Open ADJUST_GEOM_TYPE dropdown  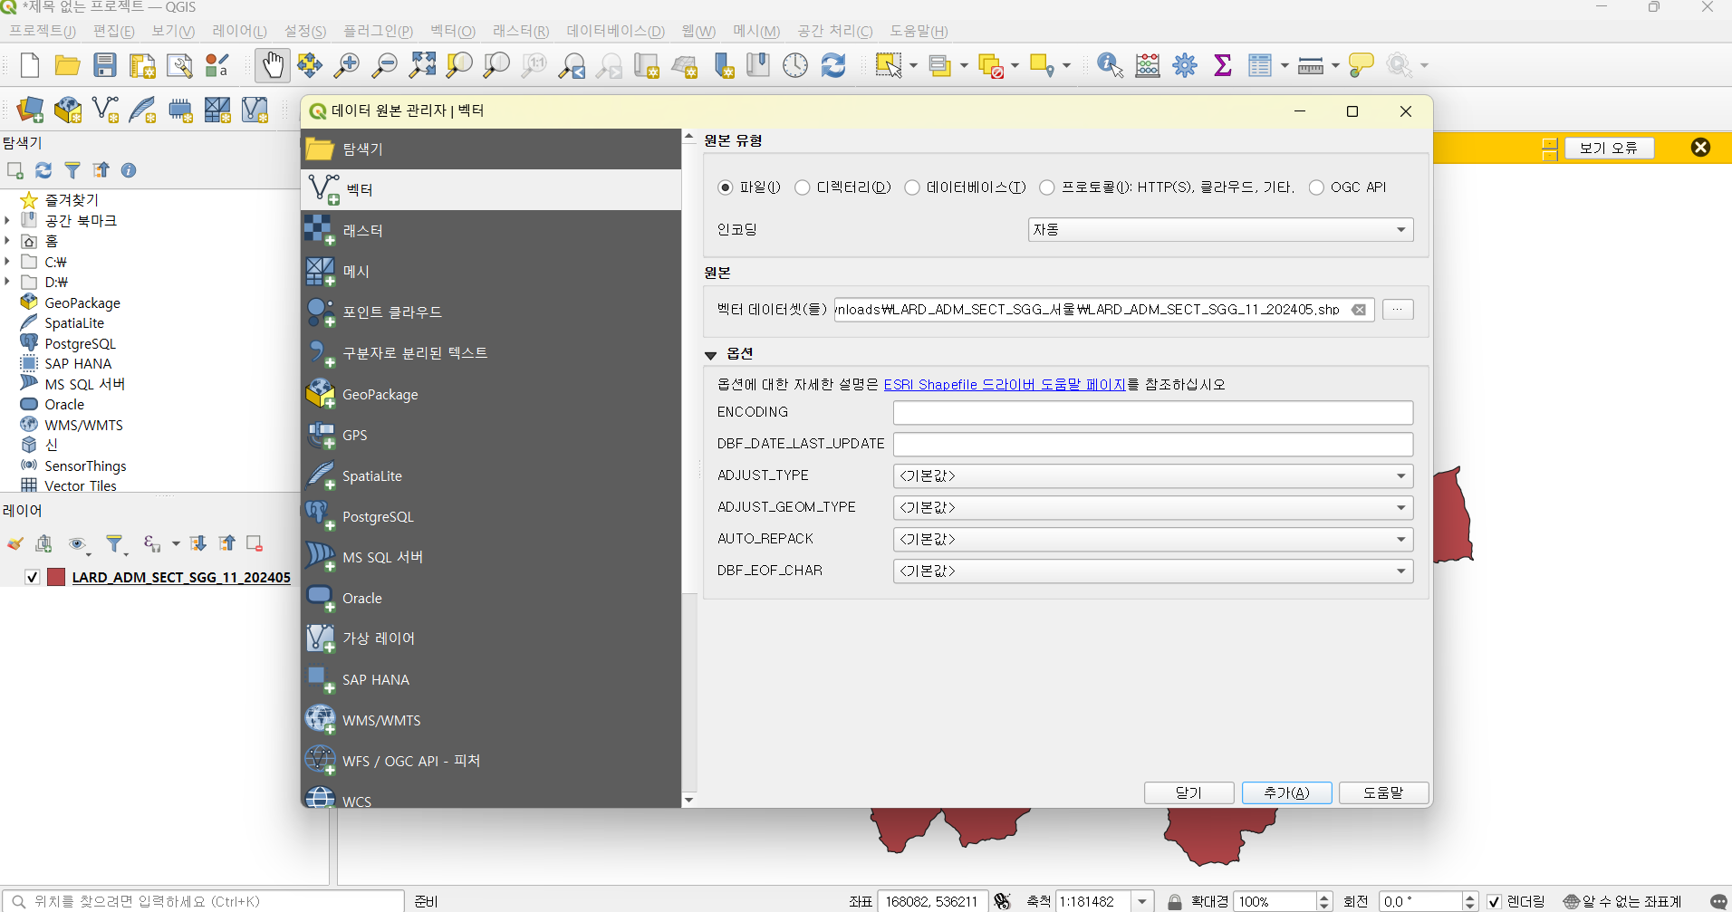[1152, 508]
